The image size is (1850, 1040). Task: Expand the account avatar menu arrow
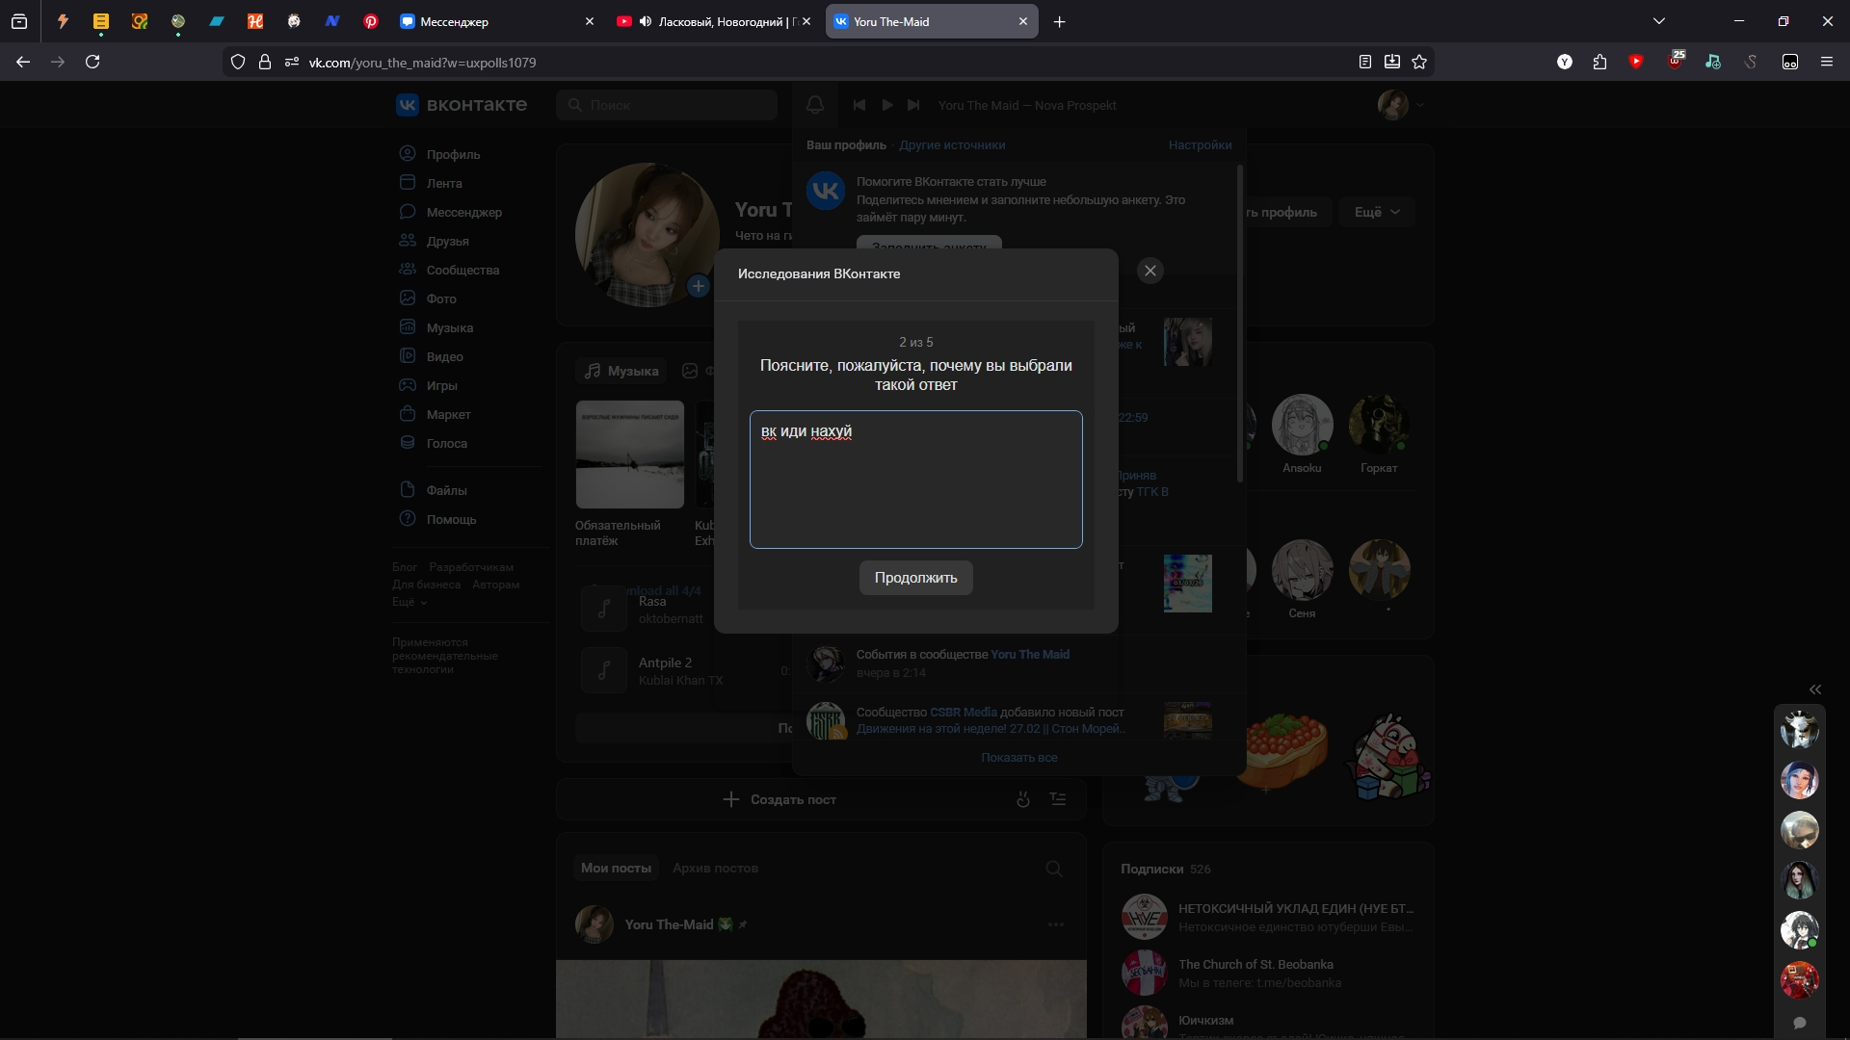click(1419, 105)
